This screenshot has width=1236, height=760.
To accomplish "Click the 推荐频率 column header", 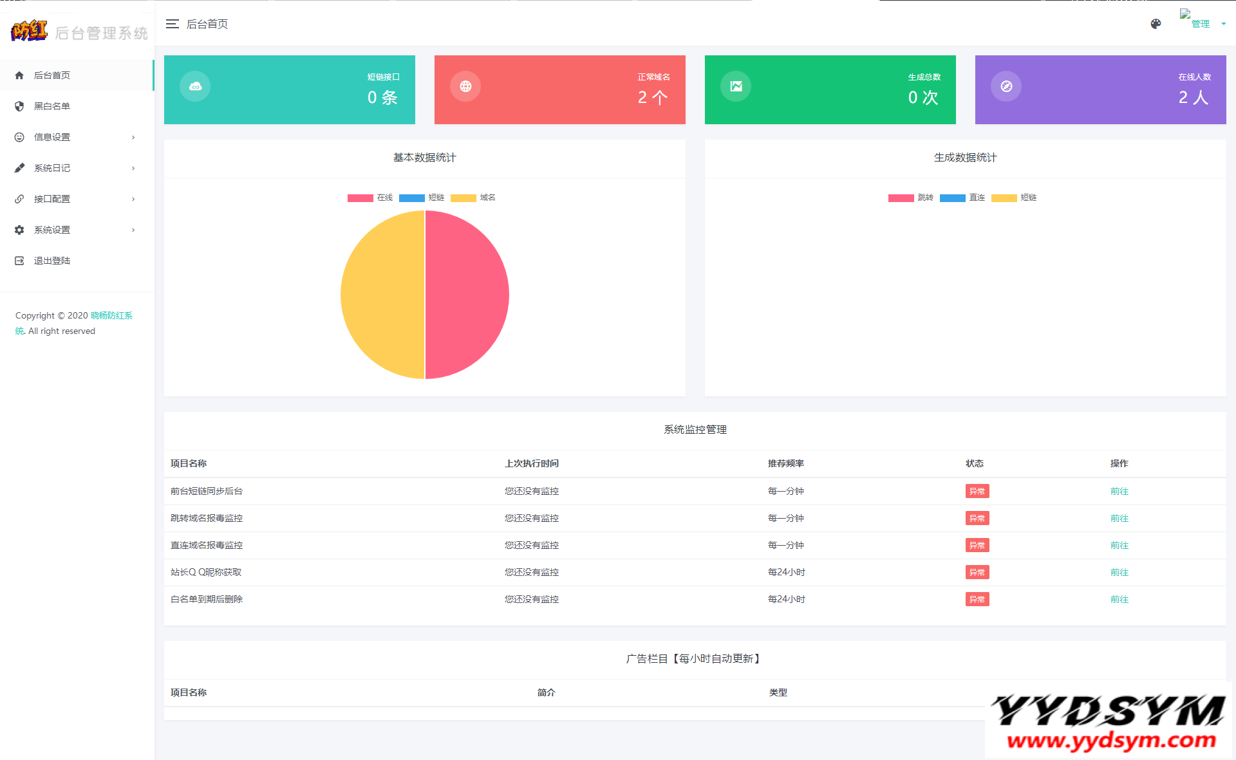I will (x=785, y=463).
